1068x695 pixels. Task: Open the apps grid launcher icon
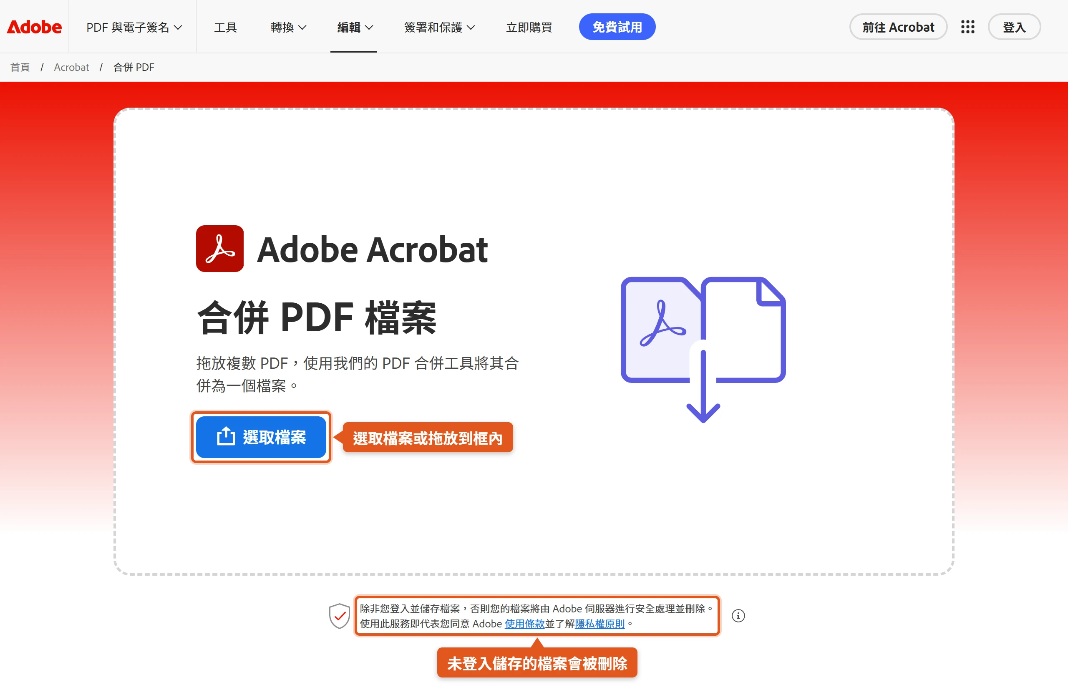pyautogui.click(x=967, y=27)
